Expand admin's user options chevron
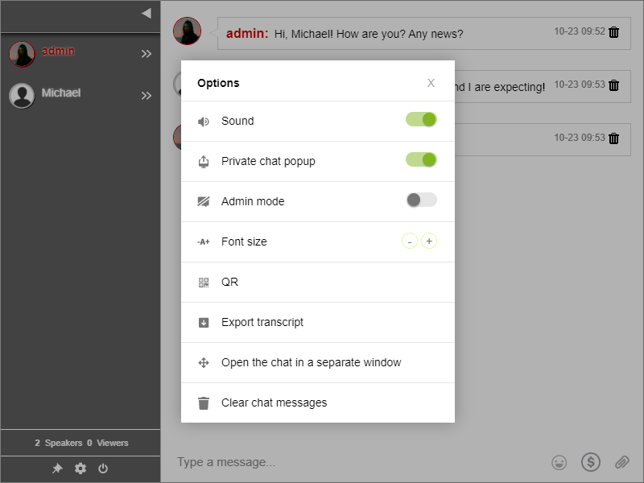 (x=147, y=53)
